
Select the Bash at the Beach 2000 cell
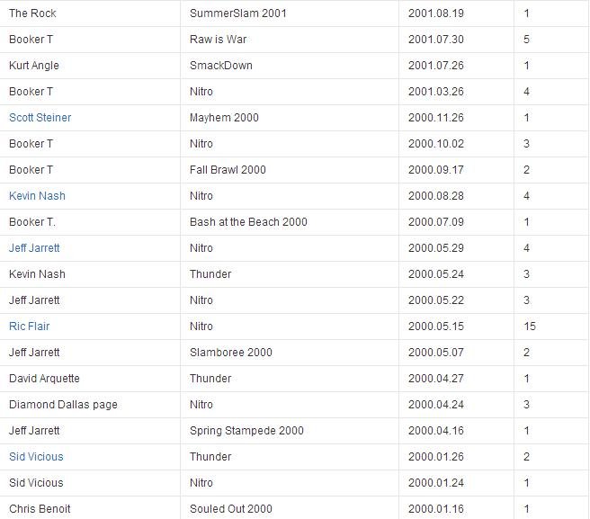(x=290, y=222)
